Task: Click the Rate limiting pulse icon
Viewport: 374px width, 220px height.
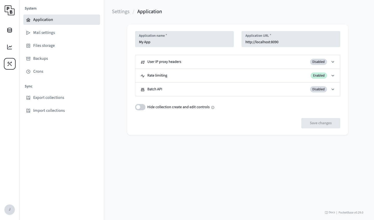Action: pyautogui.click(x=143, y=76)
